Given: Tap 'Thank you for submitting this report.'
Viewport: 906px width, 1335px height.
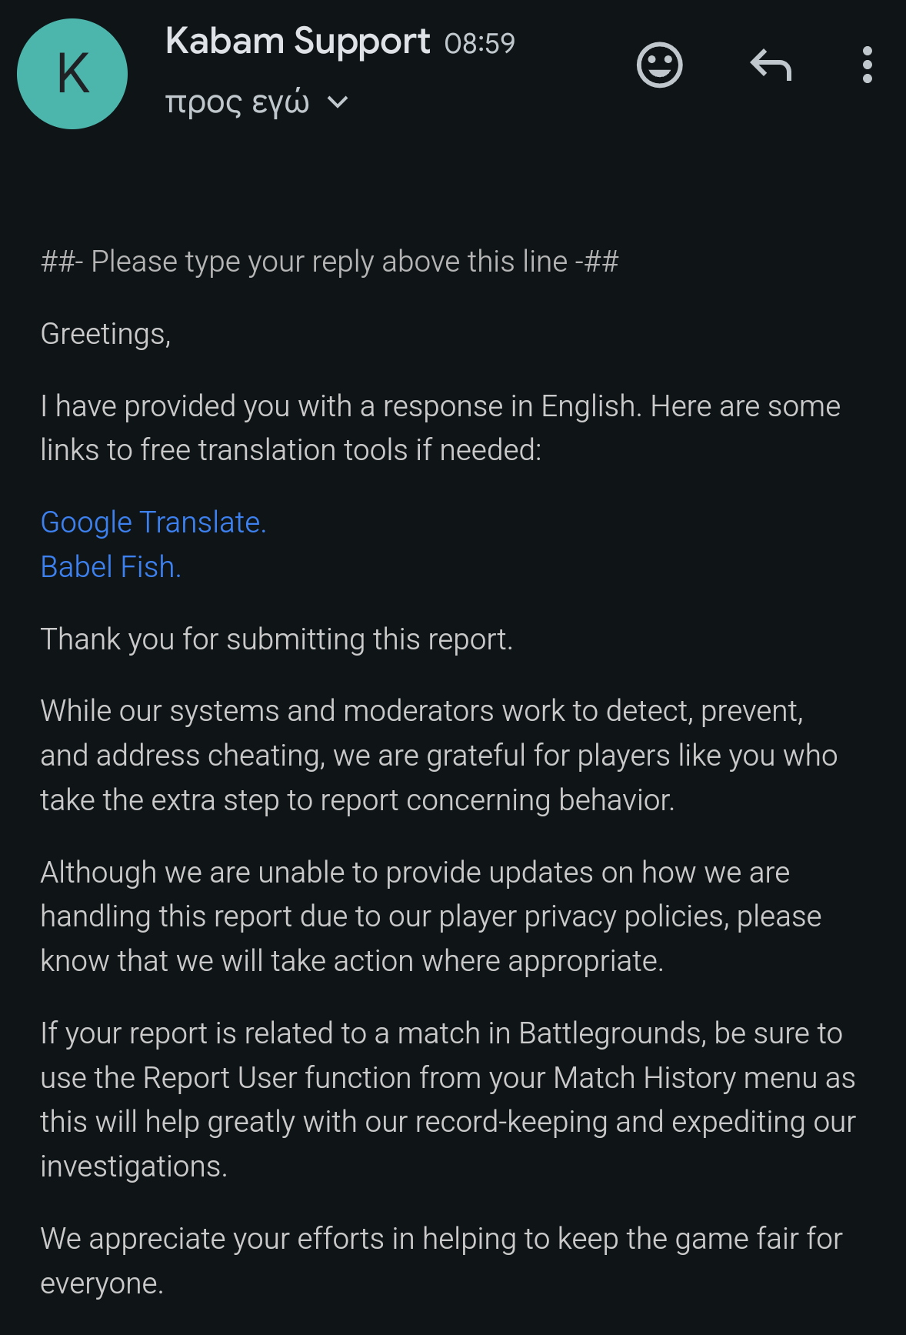Looking at the screenshot, I should click(x=276, y=639).
